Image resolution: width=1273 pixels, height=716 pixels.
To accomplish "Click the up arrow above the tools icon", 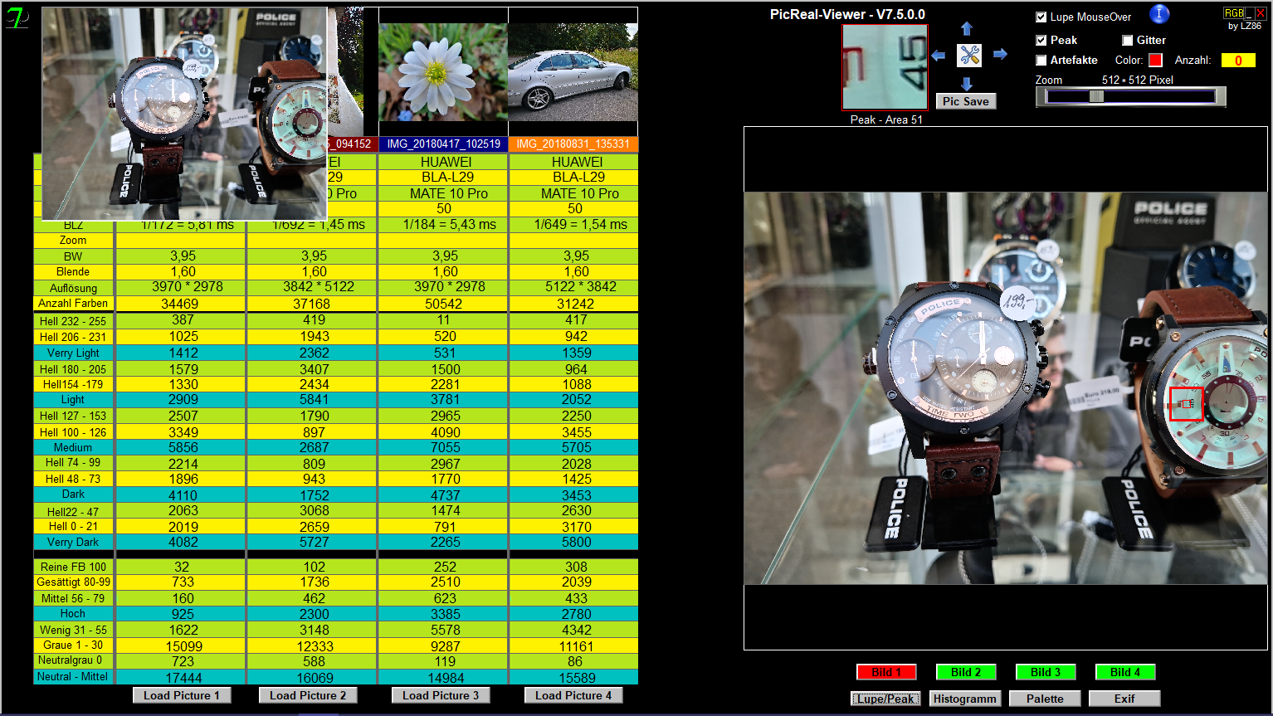I will click(967, 29).
